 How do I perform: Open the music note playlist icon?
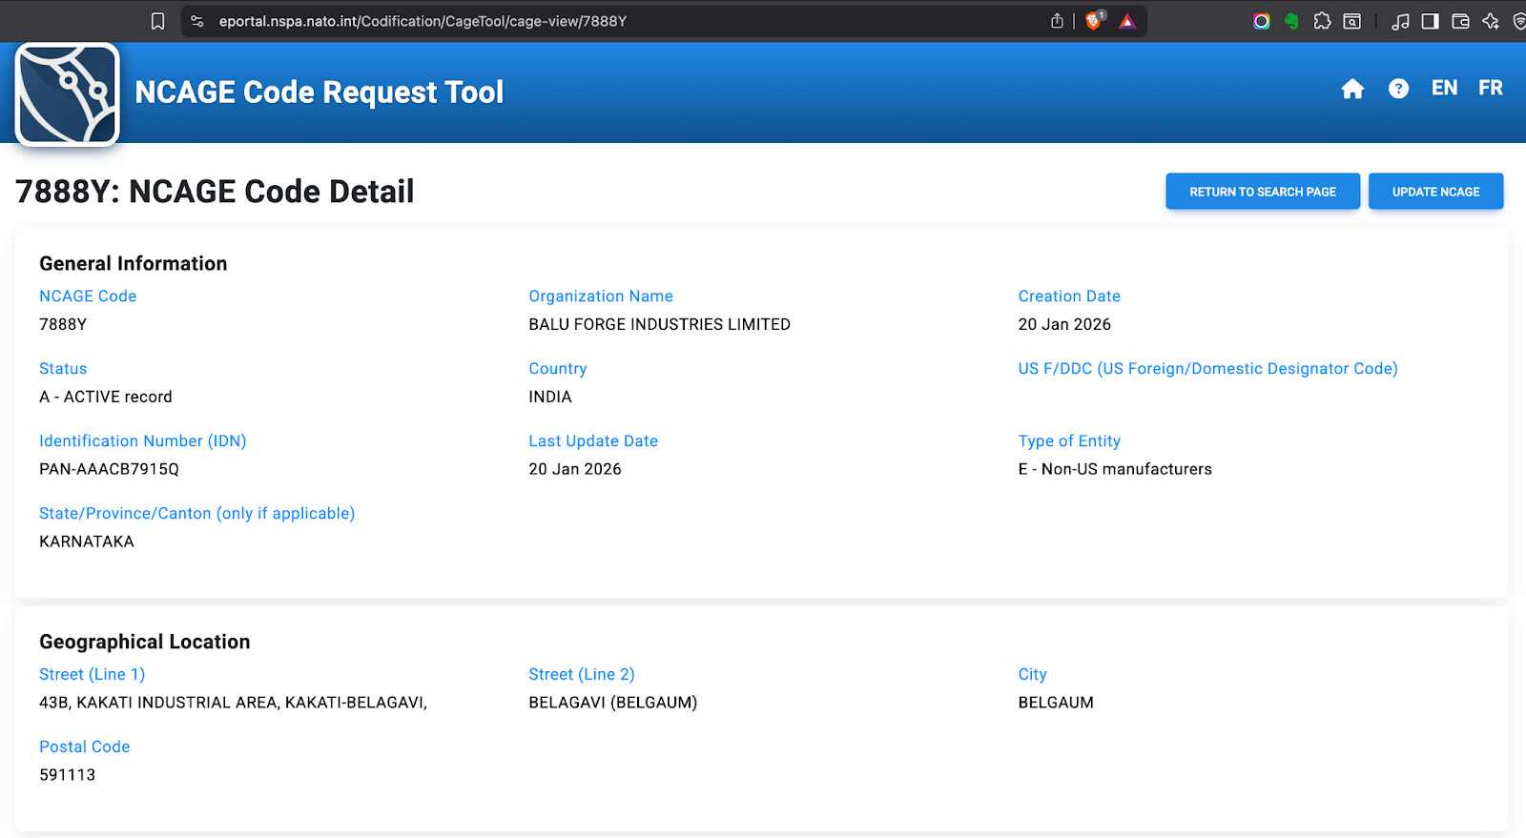(1400, 21)
